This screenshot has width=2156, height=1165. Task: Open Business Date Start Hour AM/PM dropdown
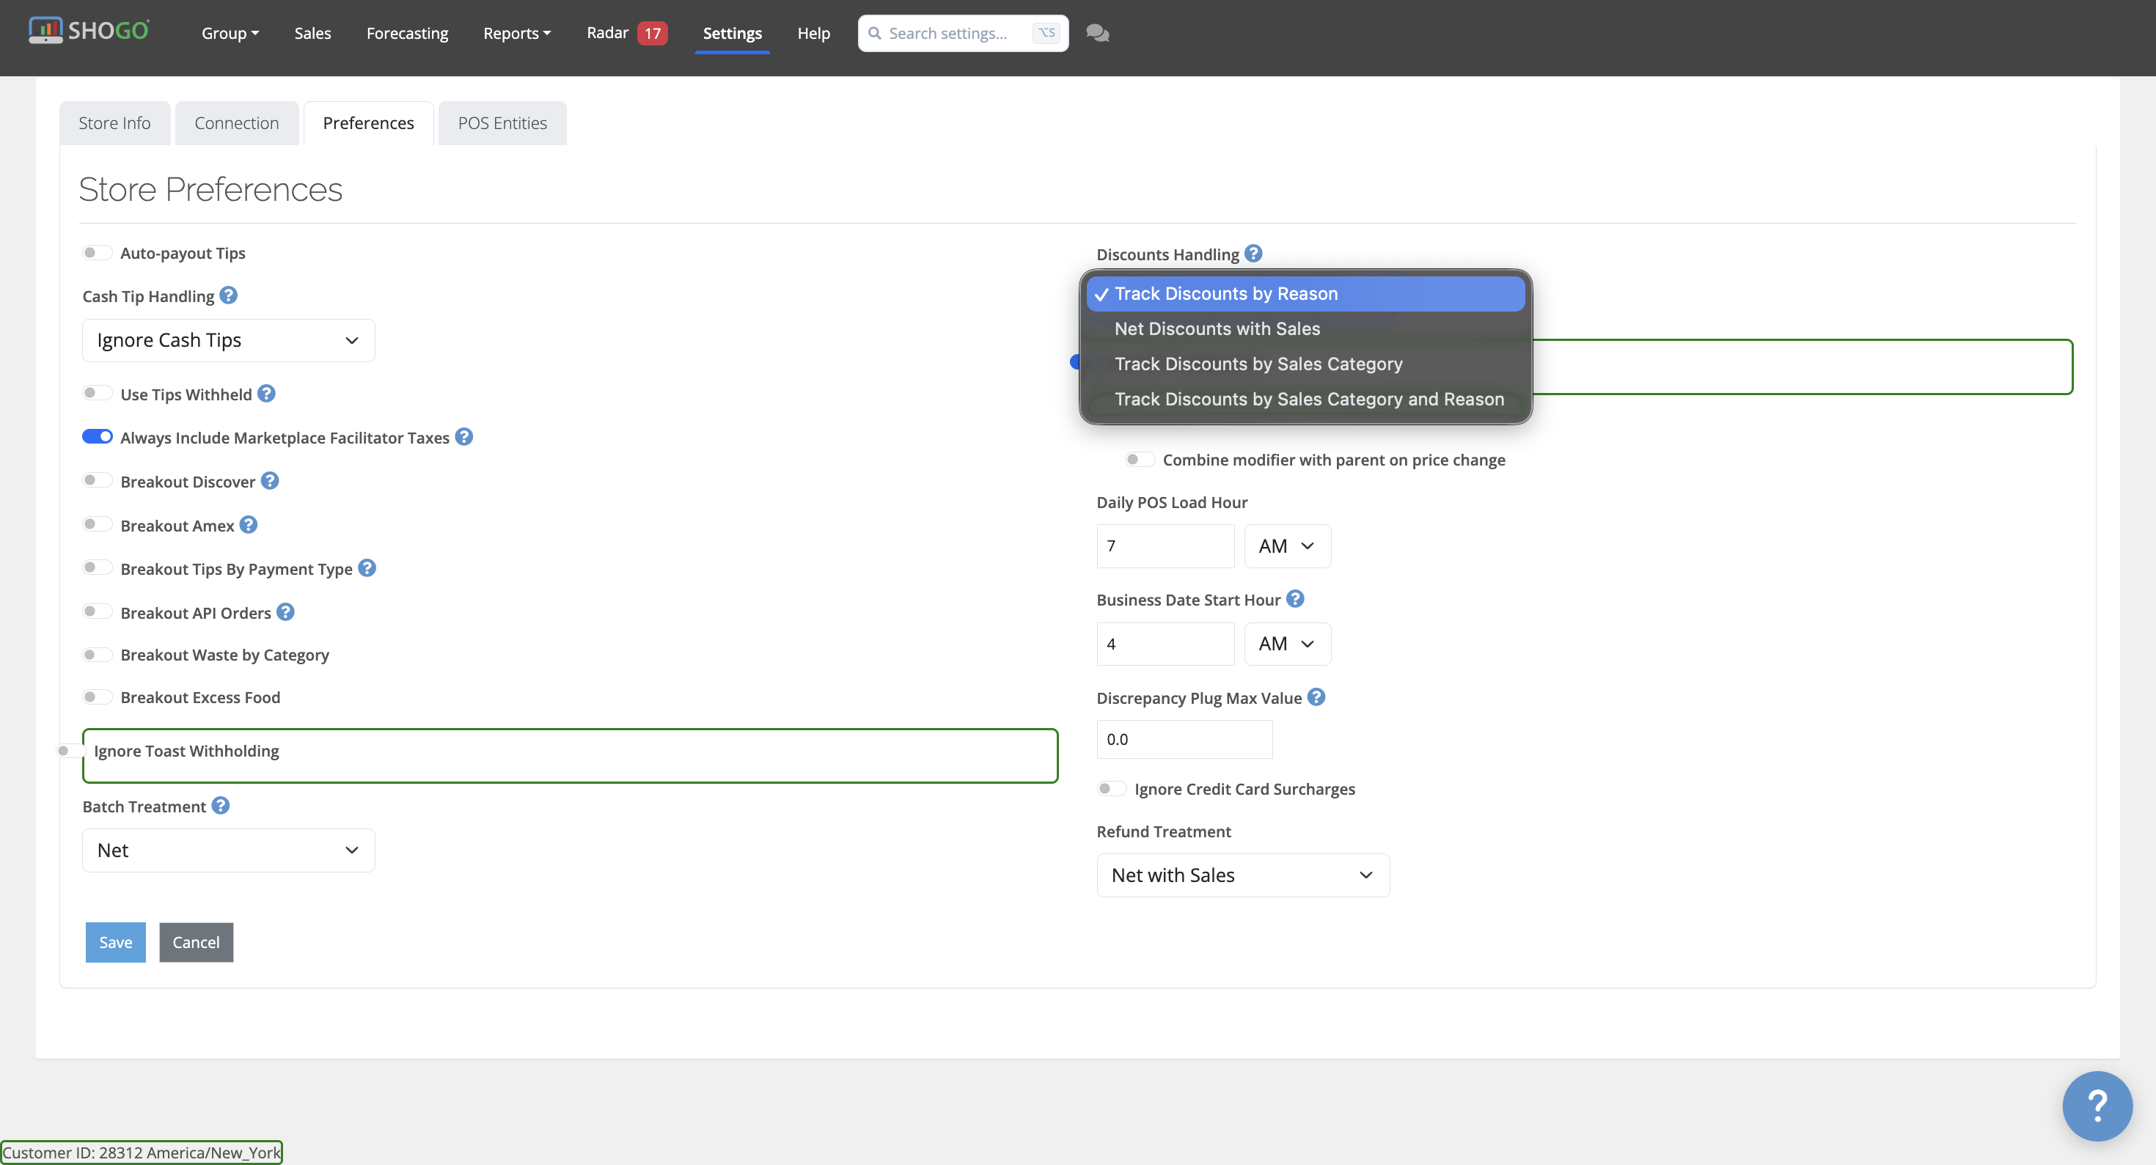1287,644
